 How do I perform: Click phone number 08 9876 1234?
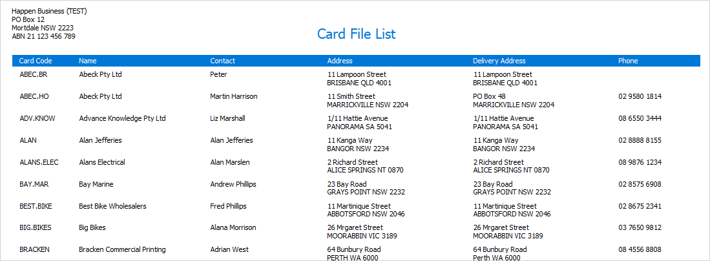[640, 162]
